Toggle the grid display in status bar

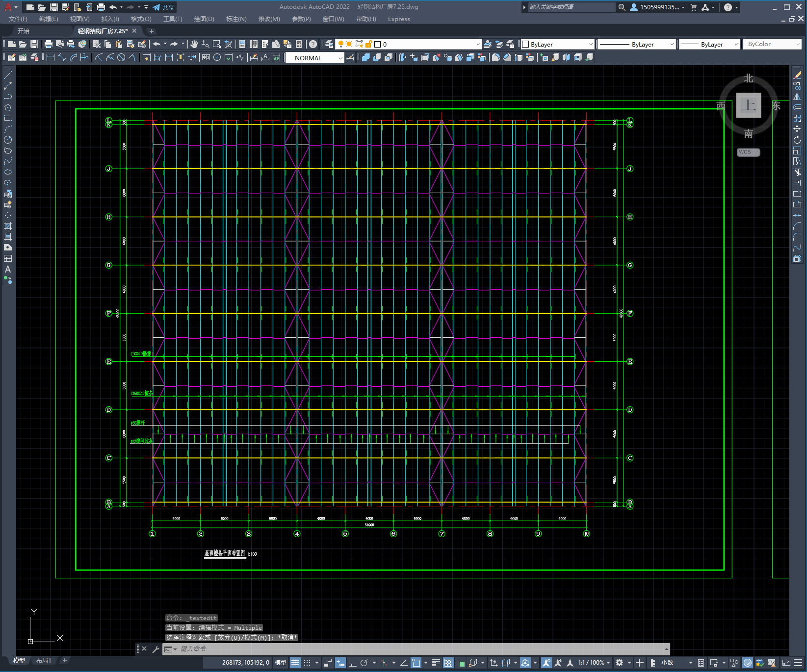[295, 663]
